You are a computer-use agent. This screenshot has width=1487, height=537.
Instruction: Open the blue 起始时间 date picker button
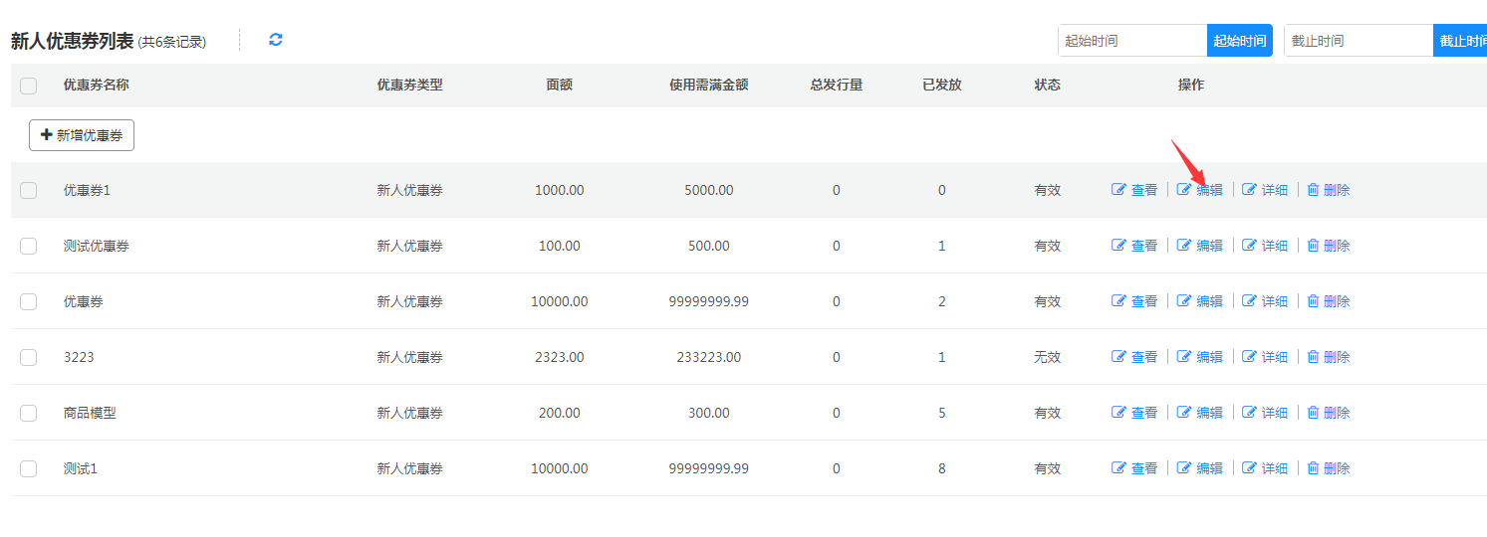[x=1239, y=41]
